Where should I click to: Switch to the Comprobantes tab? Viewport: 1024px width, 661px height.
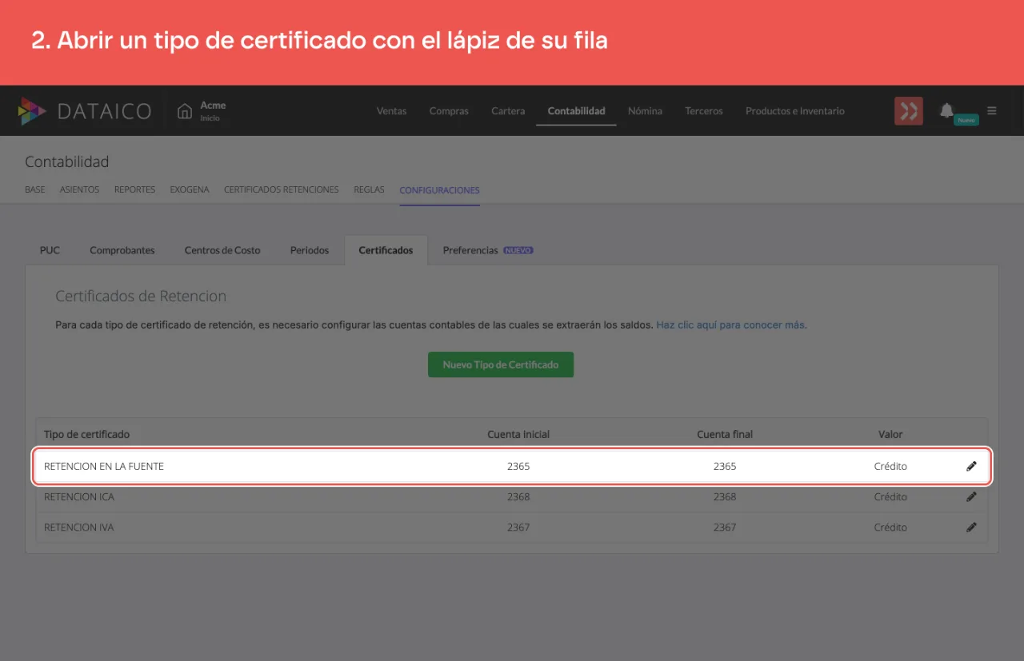pyautogui.click(x=122, y=250)
